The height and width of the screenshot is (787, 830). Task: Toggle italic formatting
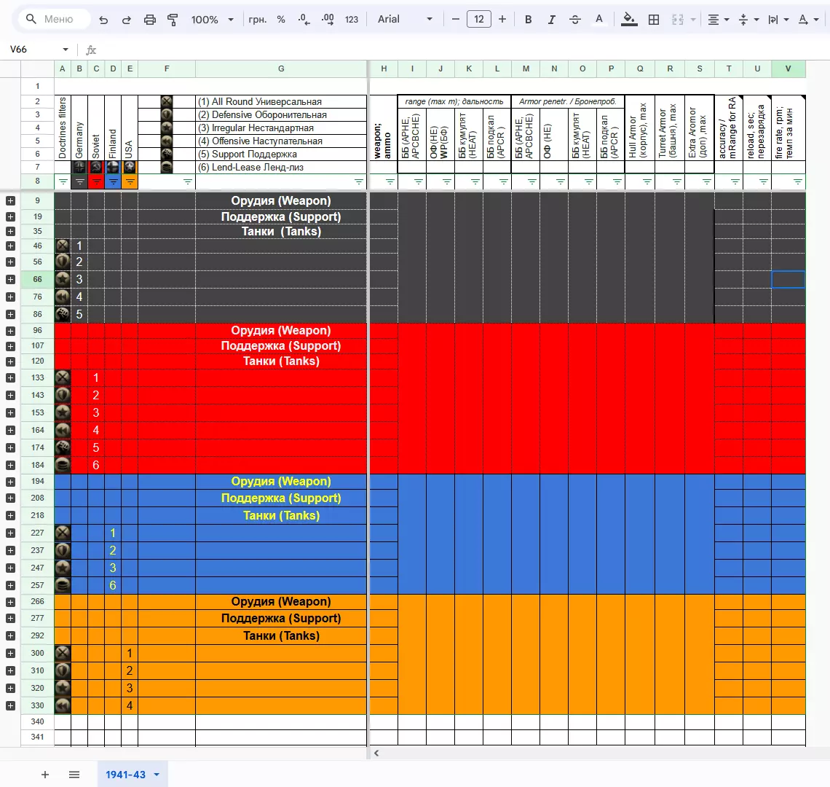click(x=552, y=20)
